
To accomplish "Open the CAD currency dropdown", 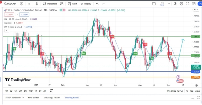I will 195,9.
